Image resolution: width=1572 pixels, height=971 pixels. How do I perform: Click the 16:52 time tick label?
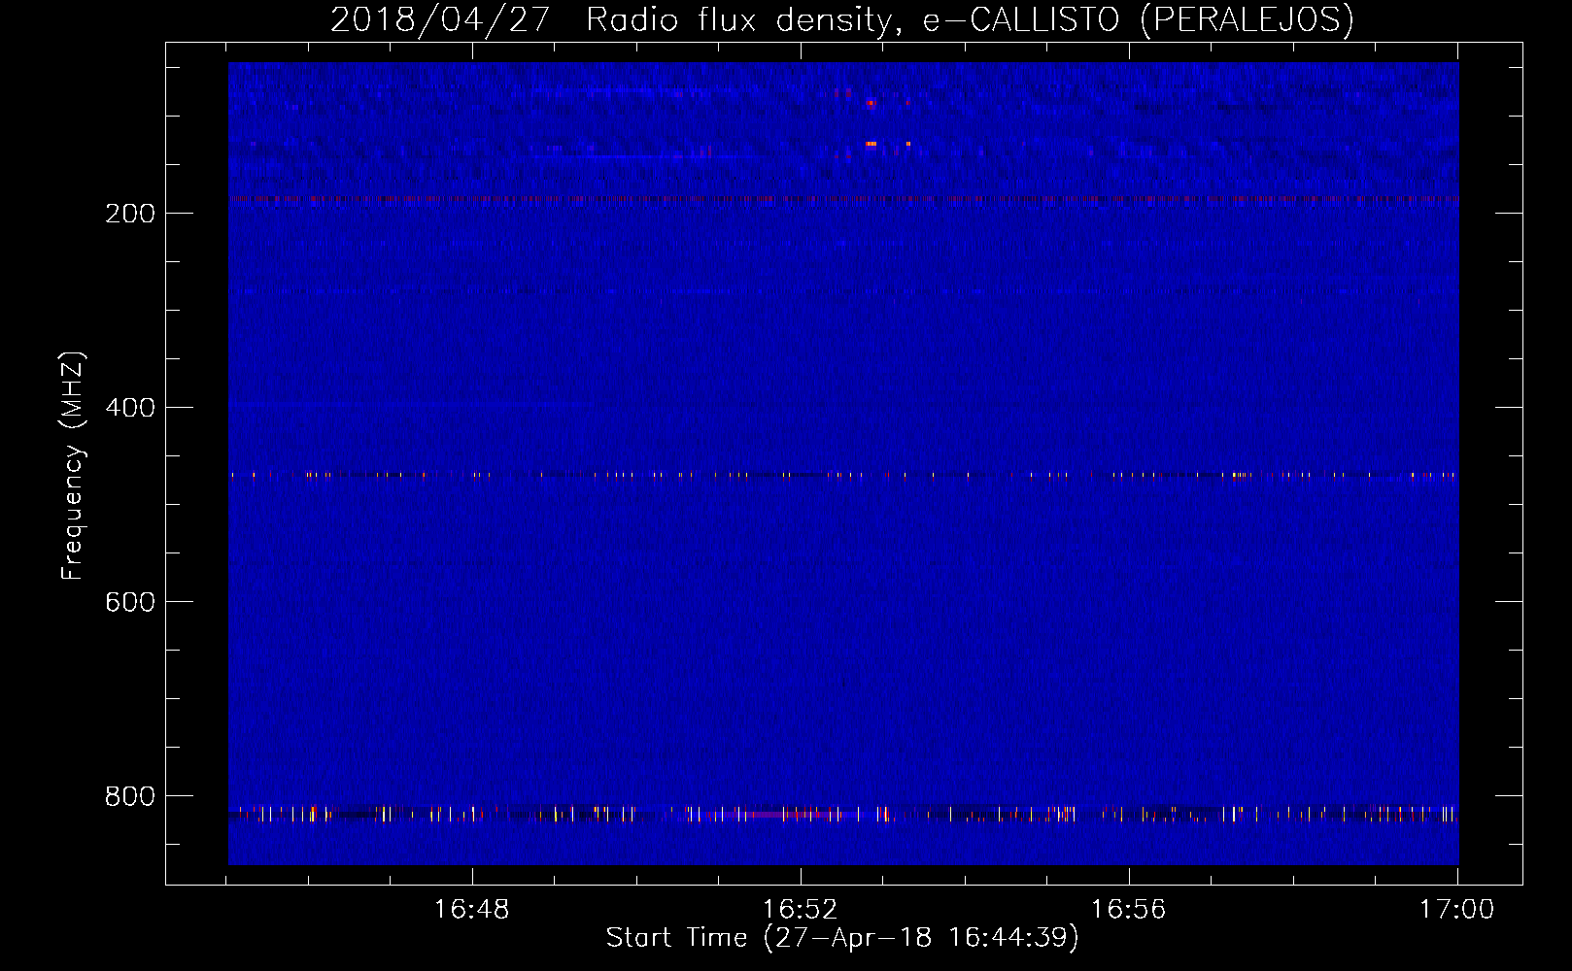pos(800,910)
